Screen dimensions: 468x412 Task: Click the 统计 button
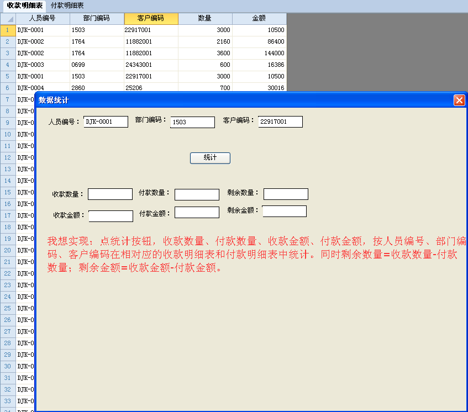tap(210, 158)
